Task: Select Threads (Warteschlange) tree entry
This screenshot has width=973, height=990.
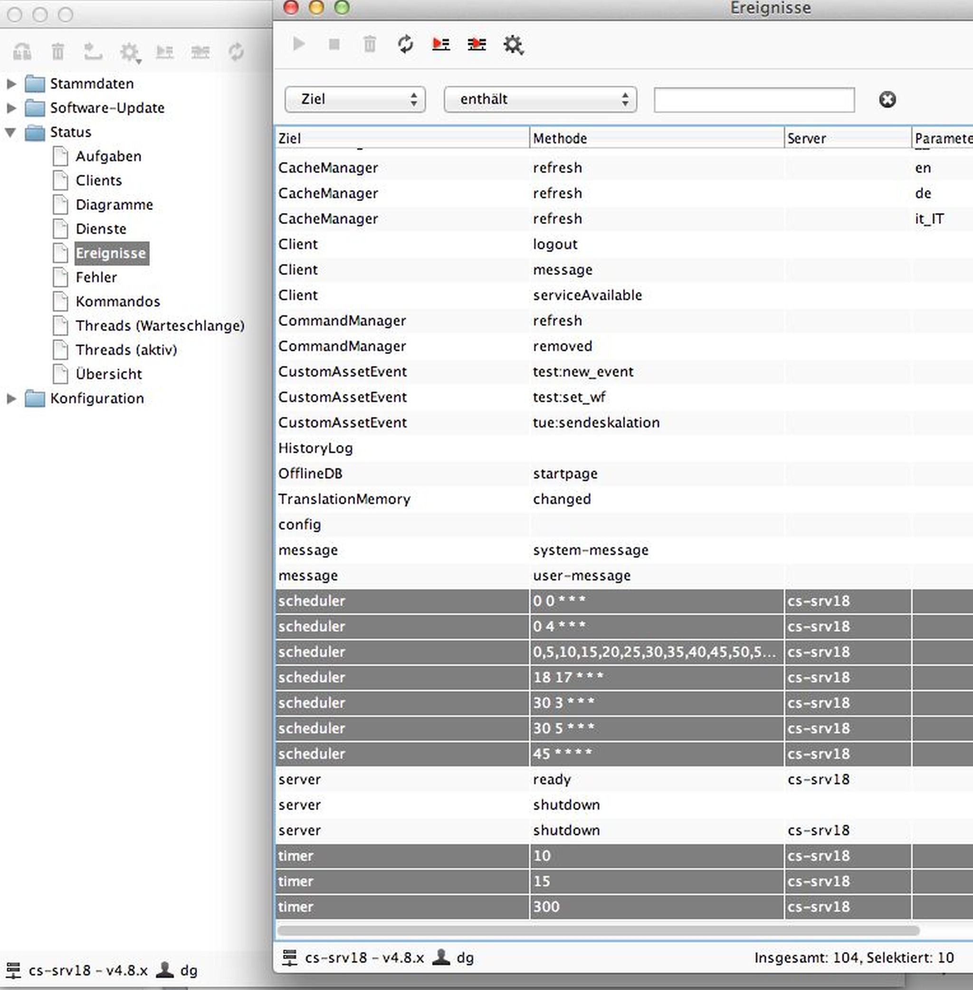Action: [160, 326]
